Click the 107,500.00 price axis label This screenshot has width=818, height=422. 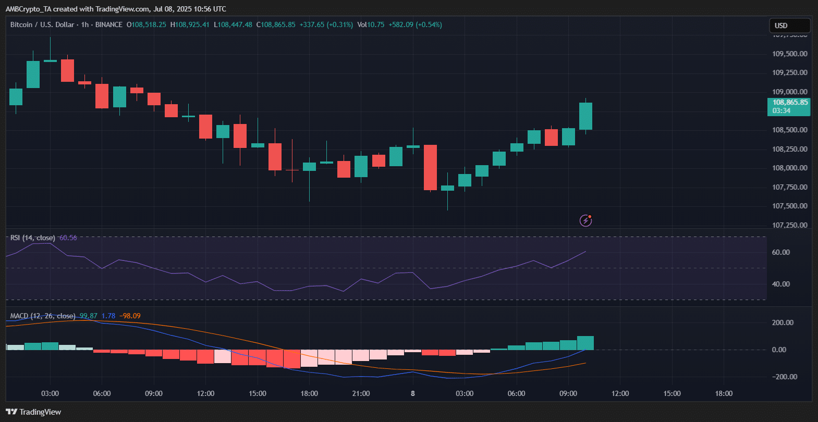tap(789, 206)
